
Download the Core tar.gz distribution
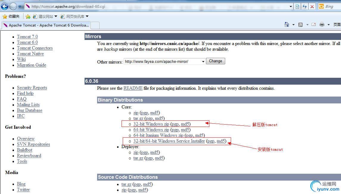pos(138,119)
